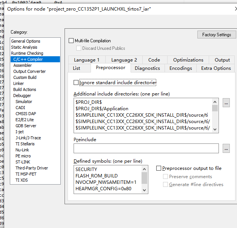
Task: Enable Multi-file Compilation checkbox
Action: (71, 41)
